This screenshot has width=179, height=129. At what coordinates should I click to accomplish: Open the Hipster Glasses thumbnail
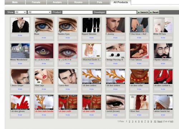pos(163,51)
